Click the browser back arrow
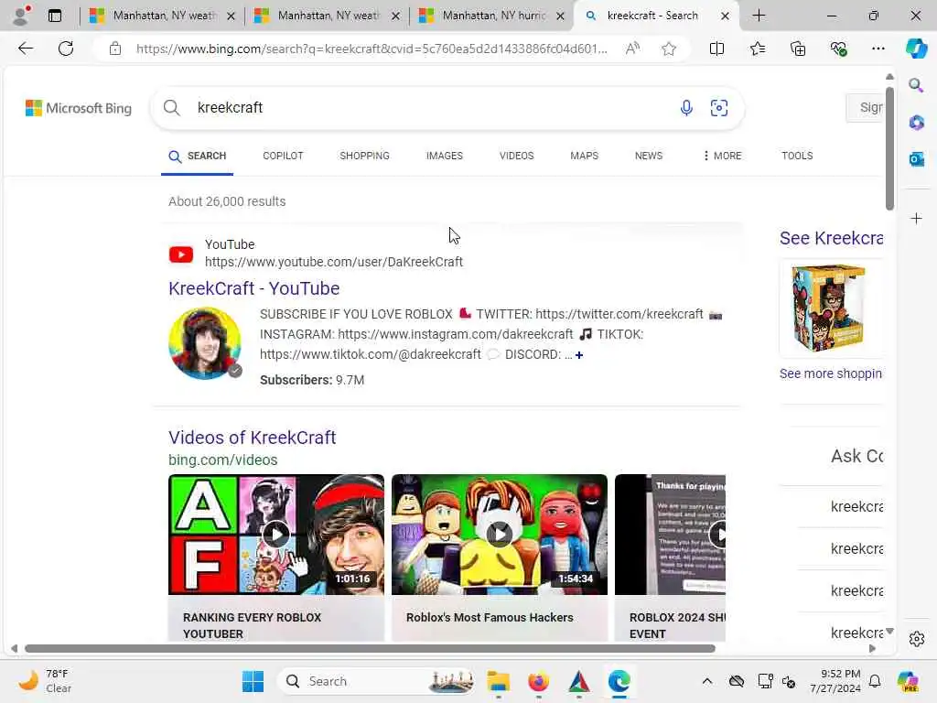Image resolution: width=937 pixels, height=703 pixels. [x=26, y=49]
